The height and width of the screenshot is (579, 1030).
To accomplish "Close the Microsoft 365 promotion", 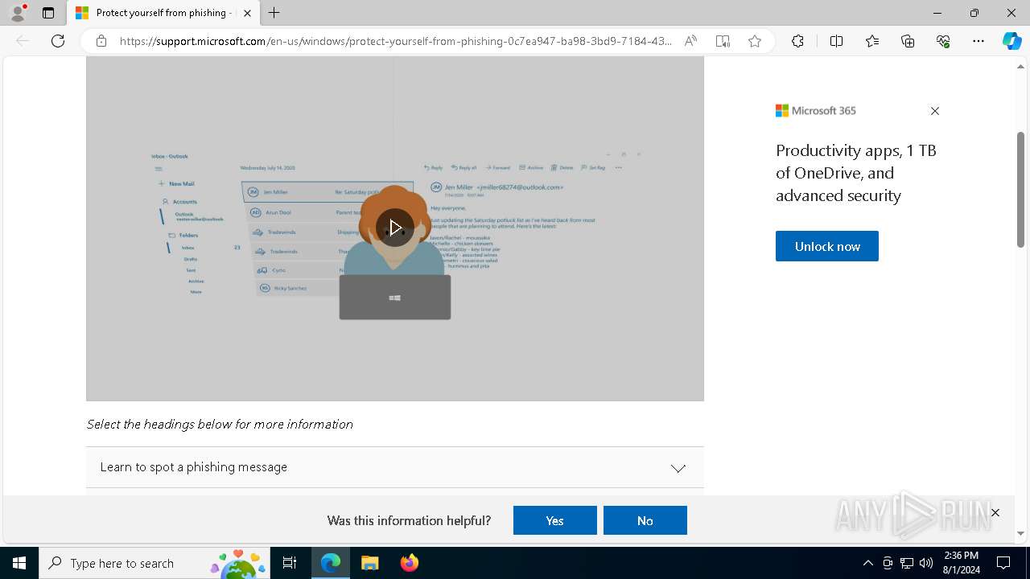I will [935, 111].
